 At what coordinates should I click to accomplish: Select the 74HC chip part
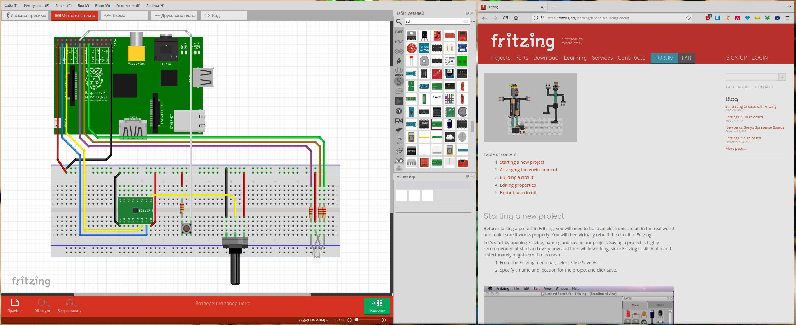424,124
